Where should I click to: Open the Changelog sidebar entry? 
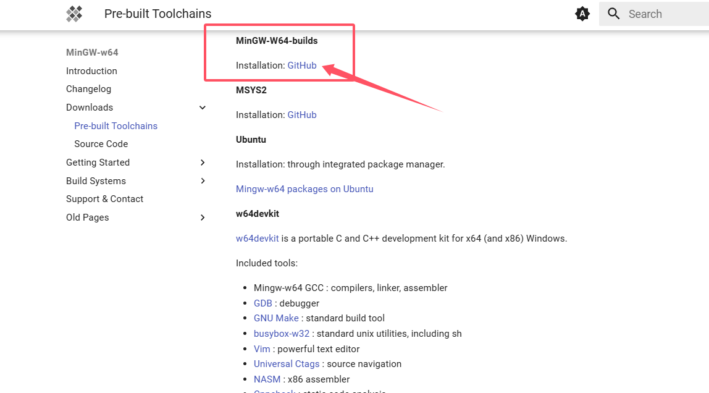(89, 89)
